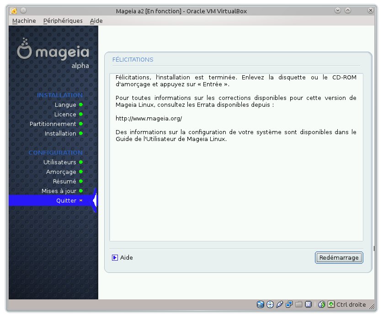
Task: Click the keyboard capture green arrow icon
Action: pyautogui.click(x=331, y=304)
